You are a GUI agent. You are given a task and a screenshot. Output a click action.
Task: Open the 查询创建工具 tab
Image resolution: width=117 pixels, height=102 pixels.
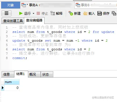pyautogui.click(x=13, y=21)
